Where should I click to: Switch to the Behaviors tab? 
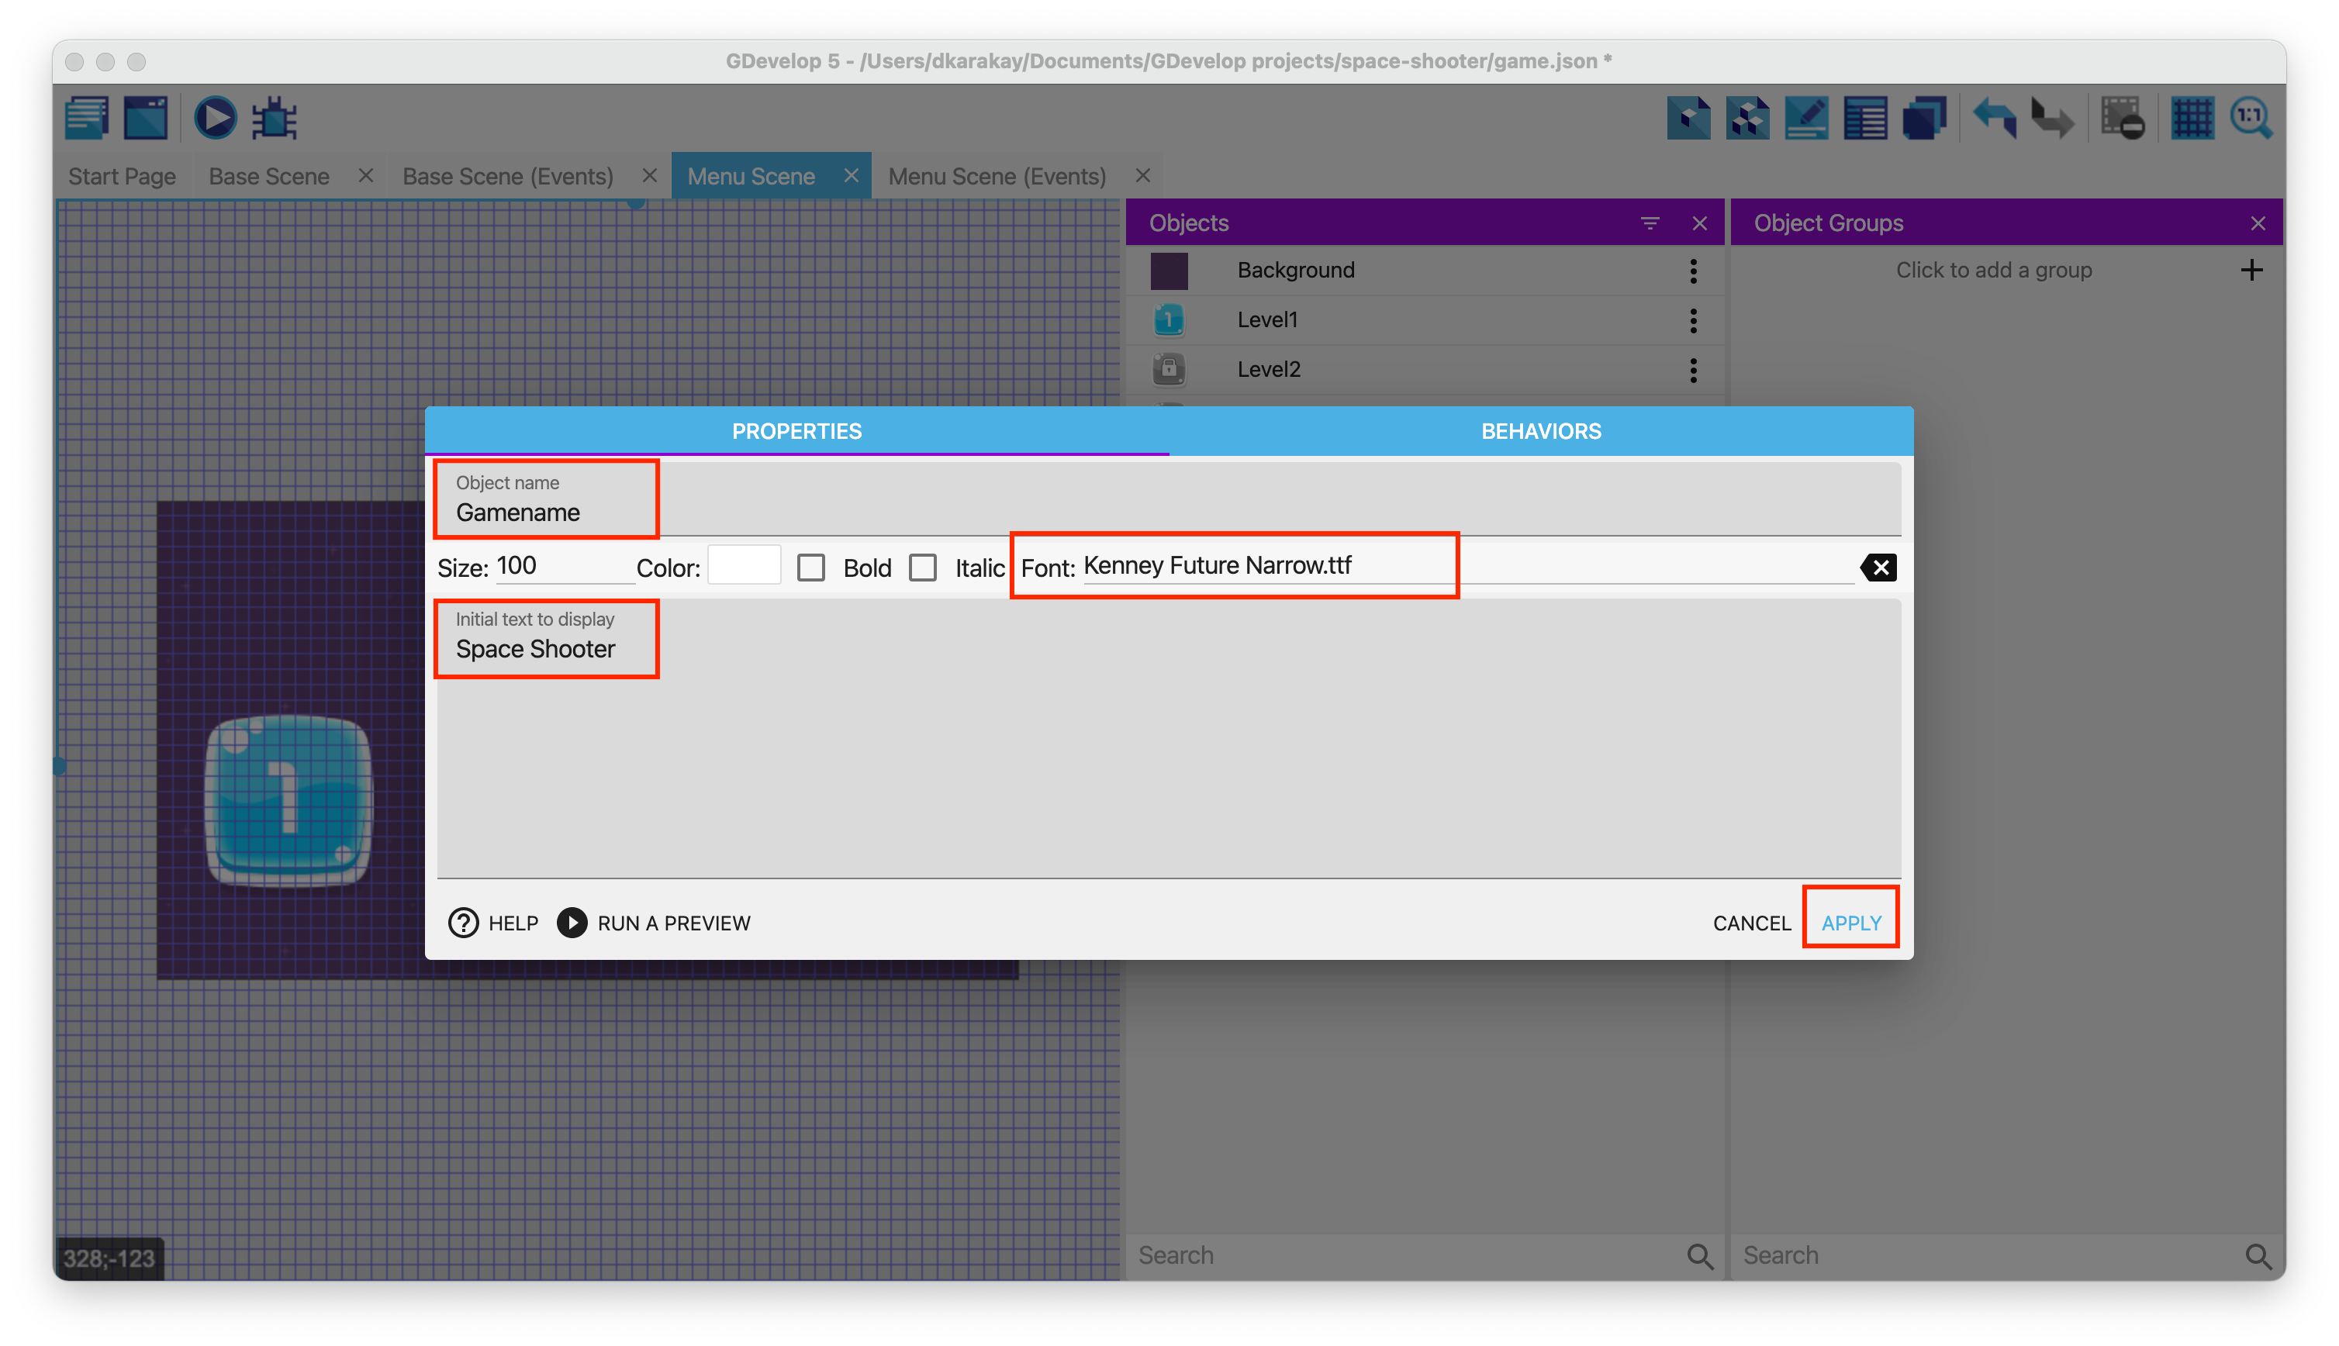point(1540,432)
